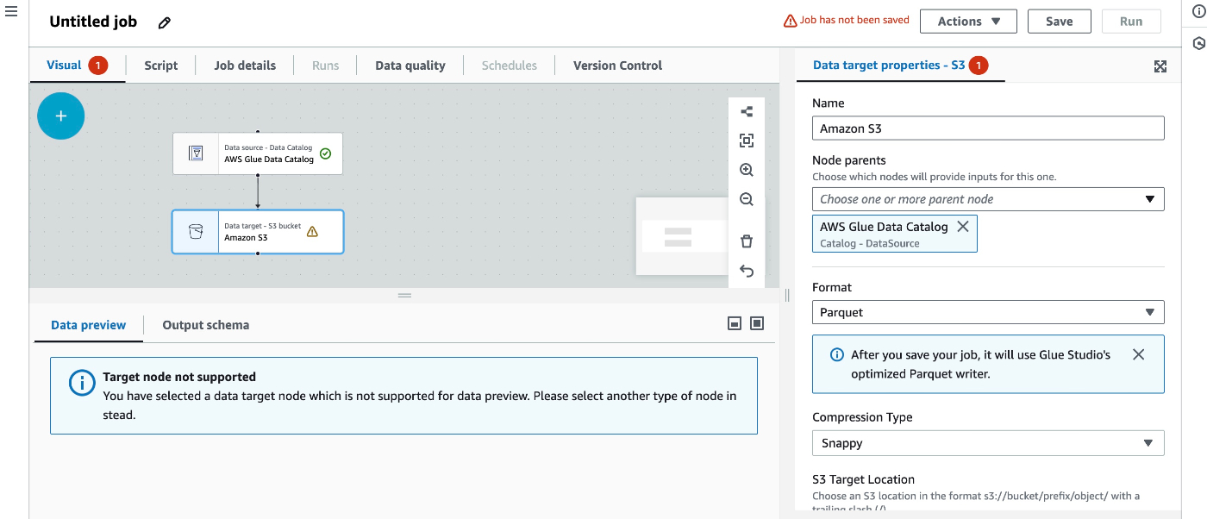
Task: Click the S3 bucket node icon
Action: point(196,232)
